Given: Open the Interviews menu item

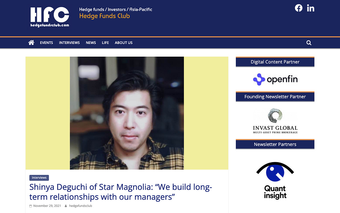Looking at the screenshot, I should click(x=69, y=43).
